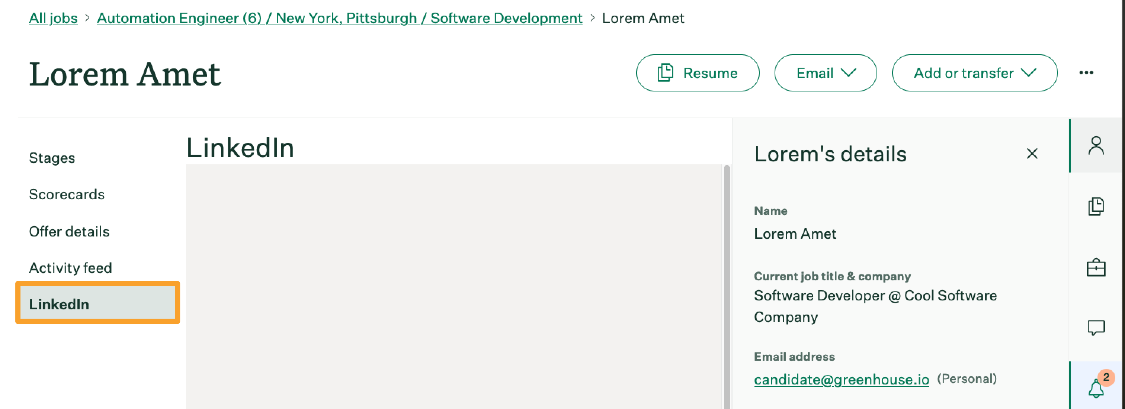The width and height of the screenshot is (1125, 409).
Task: Click the Resume button
Action: [x=698, y=73]
